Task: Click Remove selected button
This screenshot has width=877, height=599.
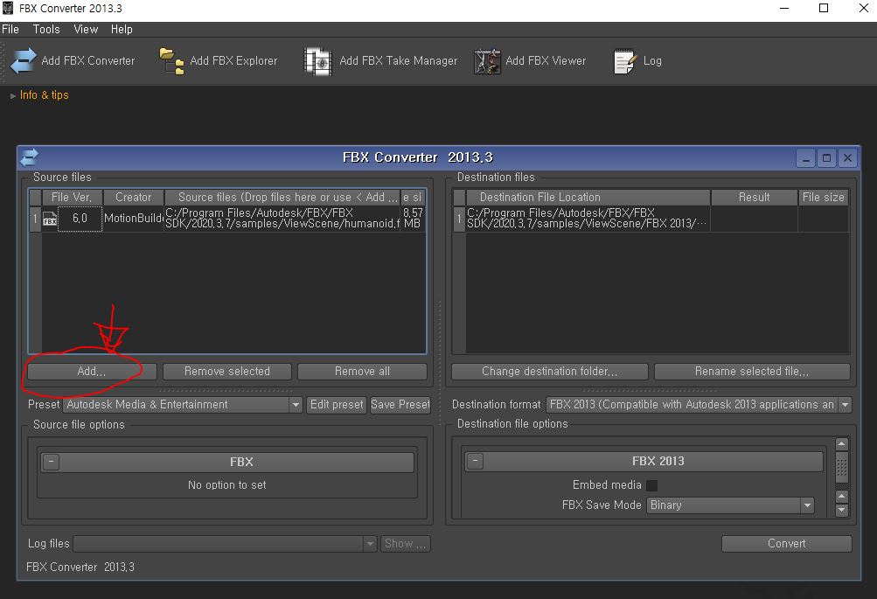Action: point(227,372)
